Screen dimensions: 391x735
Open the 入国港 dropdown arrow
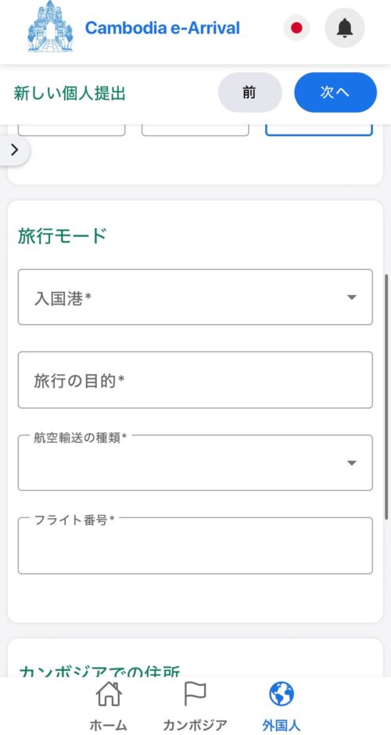[352, 297]
